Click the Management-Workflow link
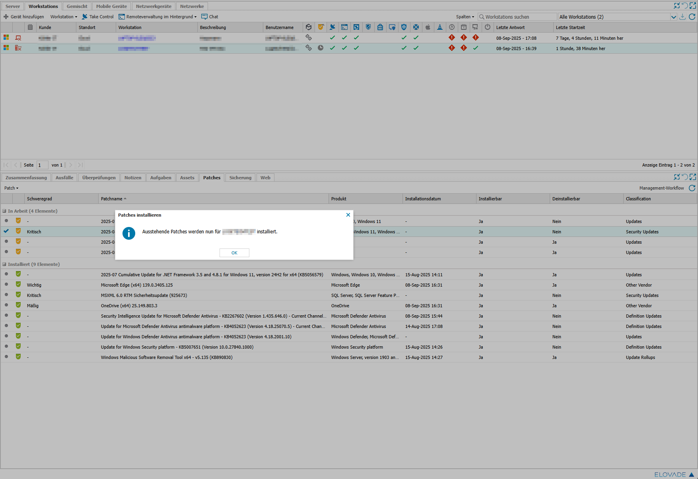Image resolution: width=698 pixels, height=479 pixels. click(661, 188)
